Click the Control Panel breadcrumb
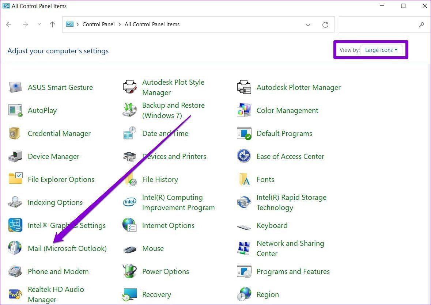This screenshot has height=305, width=431. click(98, 24)
